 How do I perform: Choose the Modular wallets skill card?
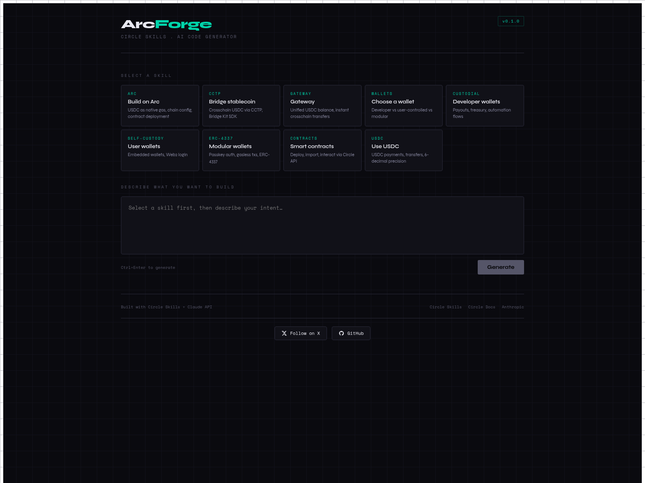coord(241,150)
